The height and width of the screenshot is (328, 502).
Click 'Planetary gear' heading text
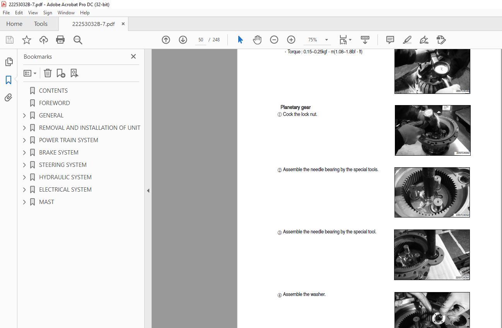(295, 107)
